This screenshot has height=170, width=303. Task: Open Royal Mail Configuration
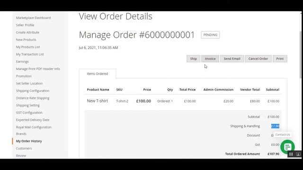[x=34, y=127]
